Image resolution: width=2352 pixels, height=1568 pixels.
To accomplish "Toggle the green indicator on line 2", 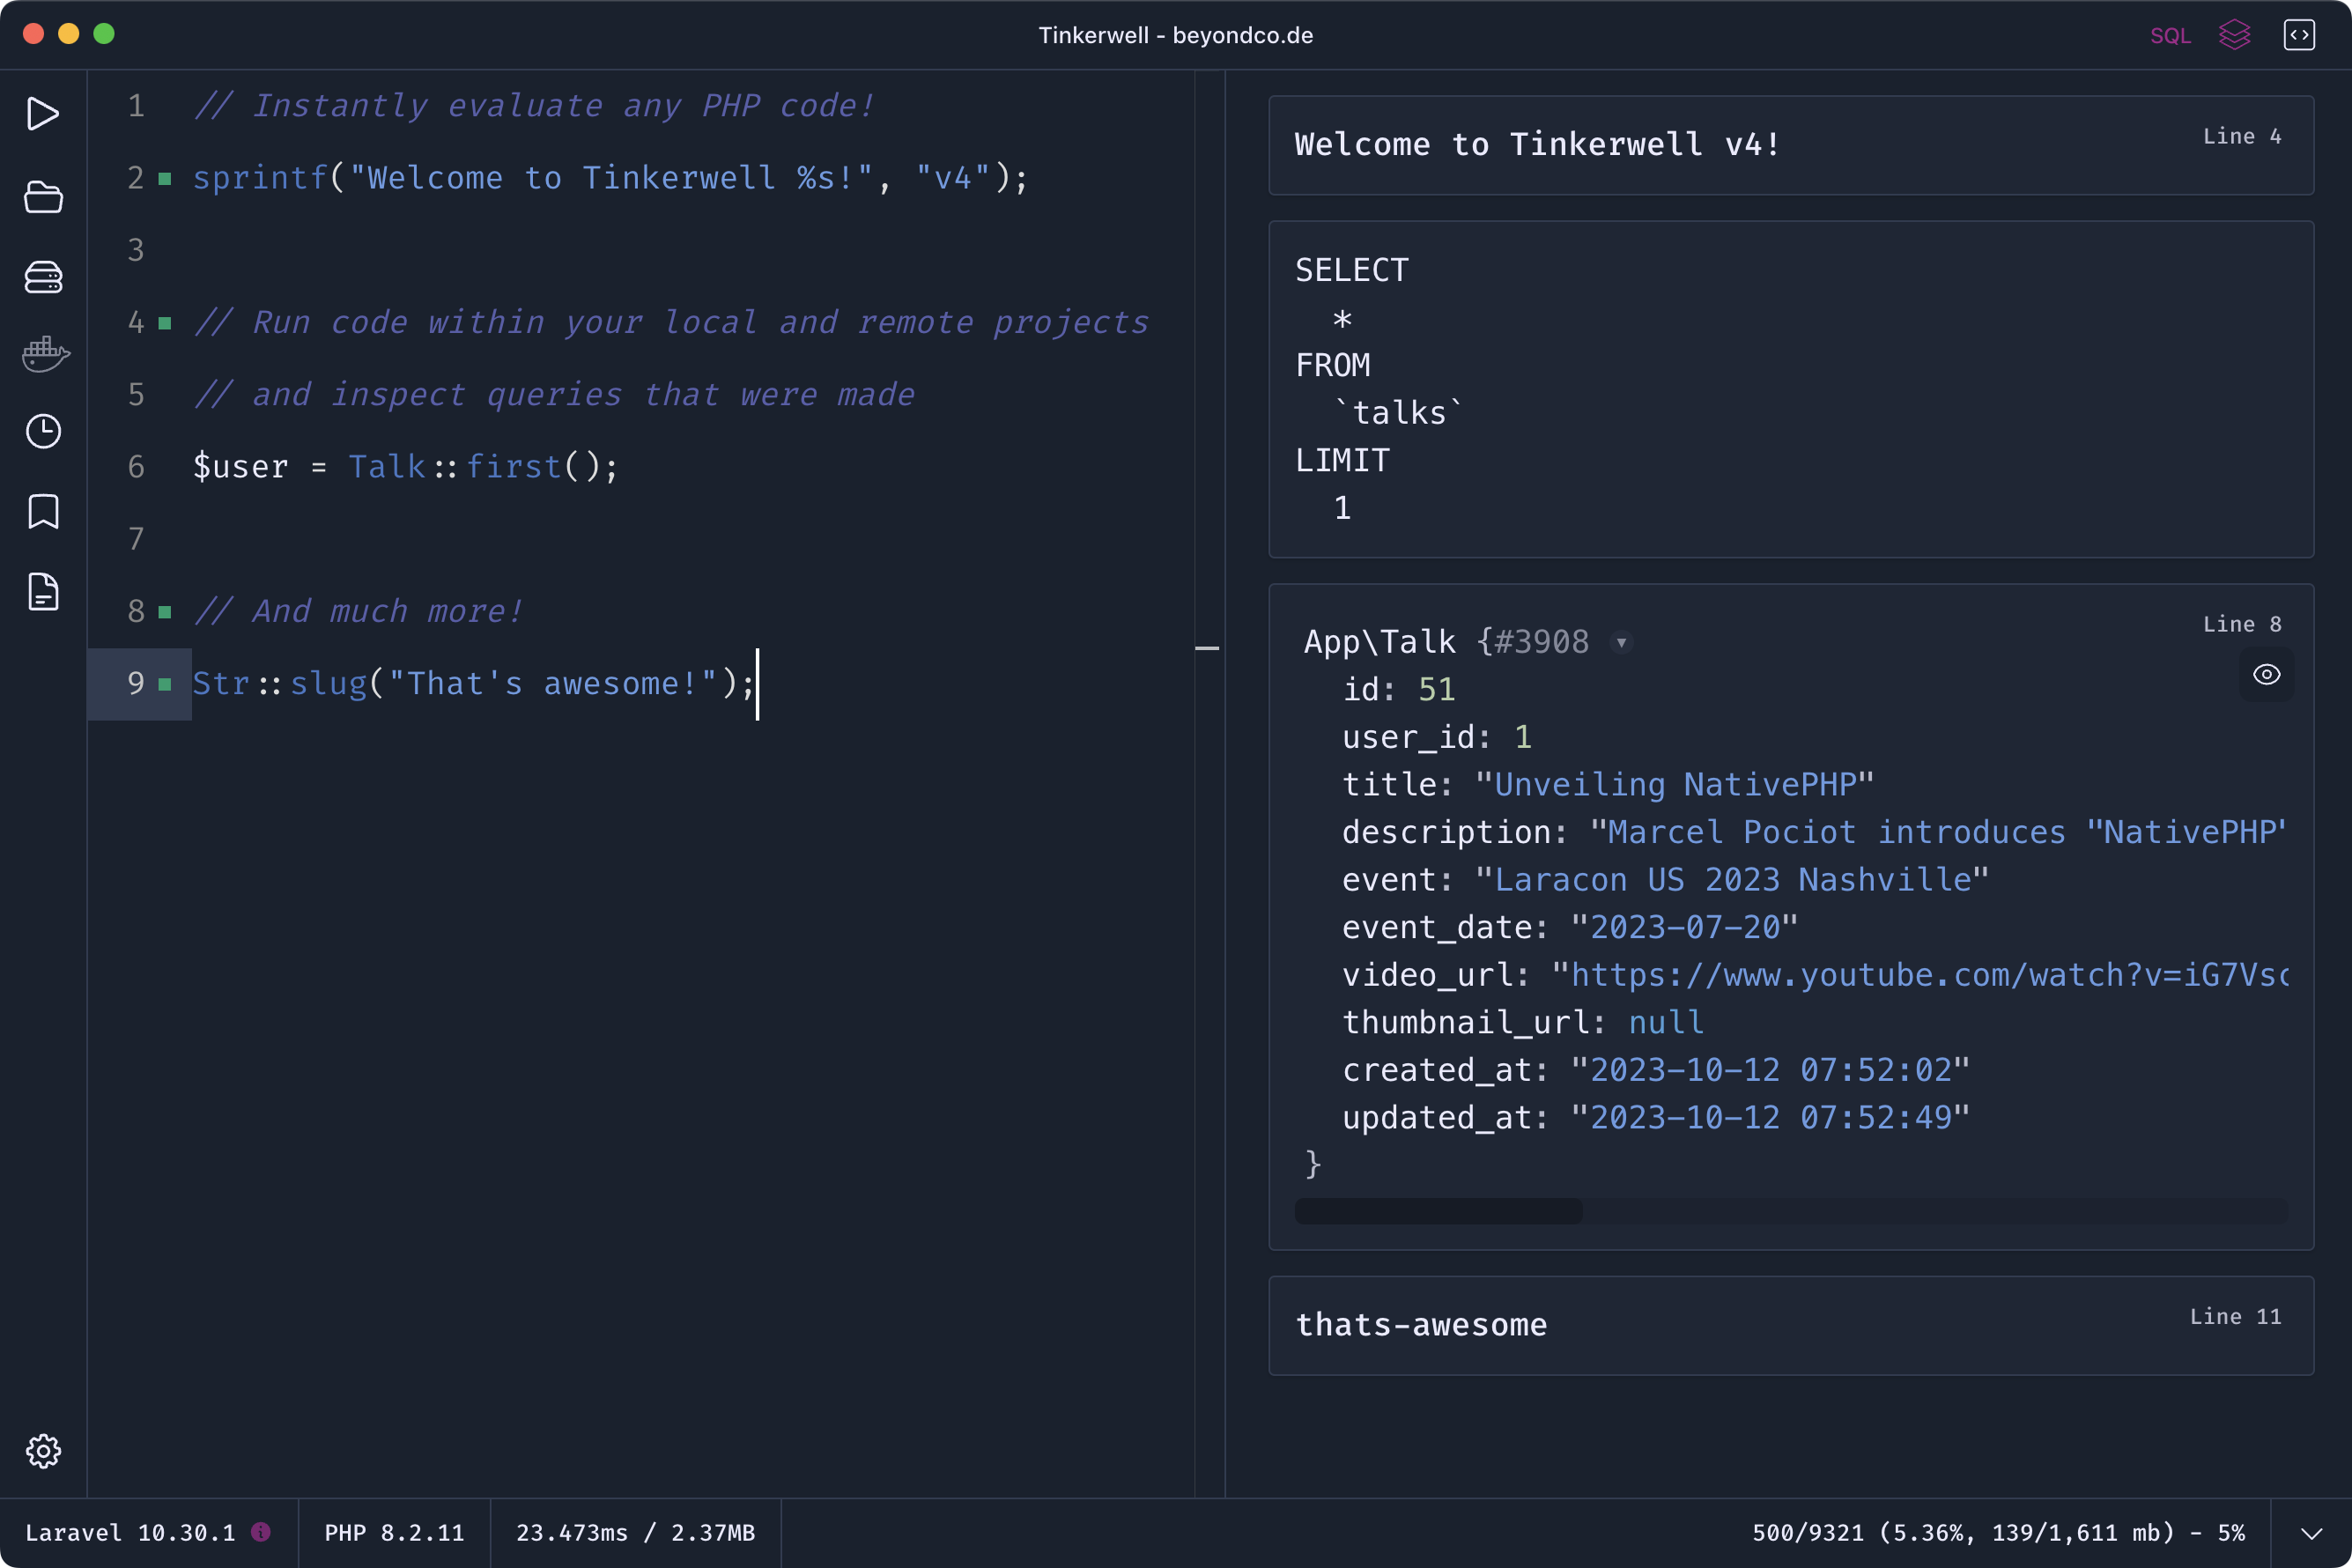I will (165, 177).
